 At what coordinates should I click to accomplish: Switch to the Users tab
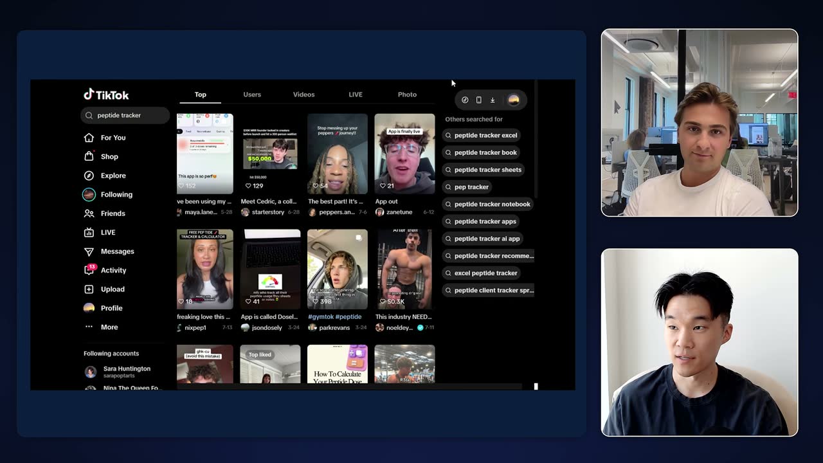[252, 95]
